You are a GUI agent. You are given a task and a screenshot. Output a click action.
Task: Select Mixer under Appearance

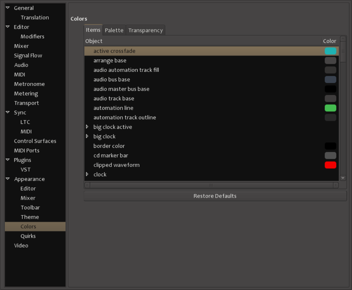coord(28,198)
